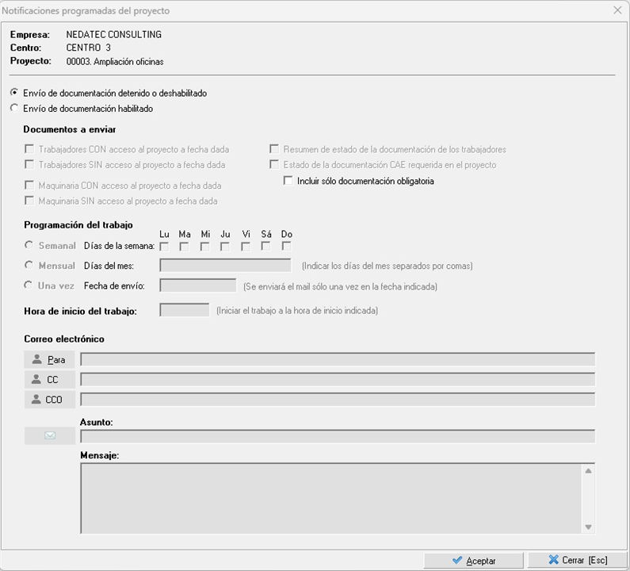Viewport: 630px width, 571px height.
Task: Click the CCO contact icon button
Action: click(x=49, y=400)
